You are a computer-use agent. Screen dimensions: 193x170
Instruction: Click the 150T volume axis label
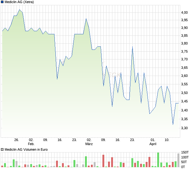pyautogui.click(x=185, y=152)
